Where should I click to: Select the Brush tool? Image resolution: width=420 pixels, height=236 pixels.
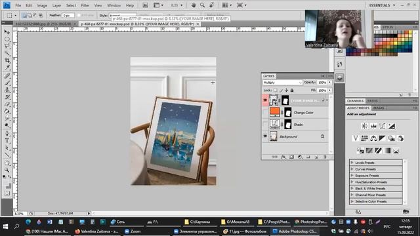coord(7,83)
